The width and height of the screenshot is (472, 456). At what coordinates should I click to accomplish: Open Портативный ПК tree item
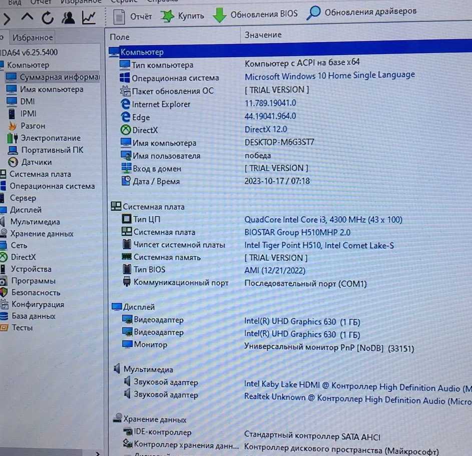[46, 150]
